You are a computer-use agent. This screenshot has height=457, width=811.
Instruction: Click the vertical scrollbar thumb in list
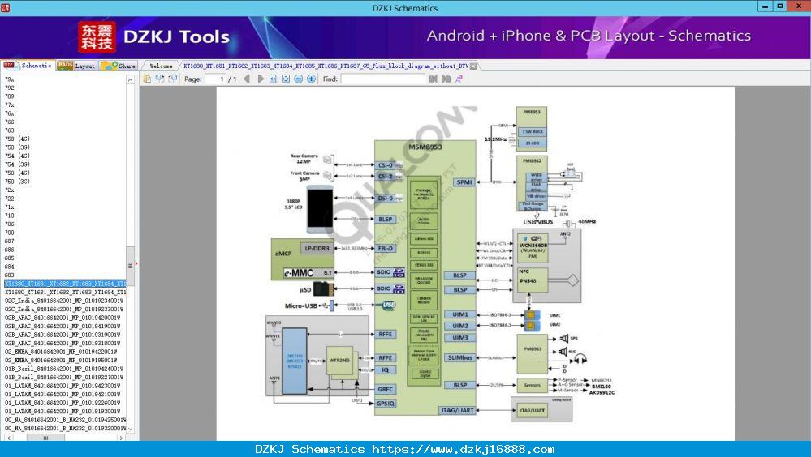pyautogui.click(x=131, y=266)
